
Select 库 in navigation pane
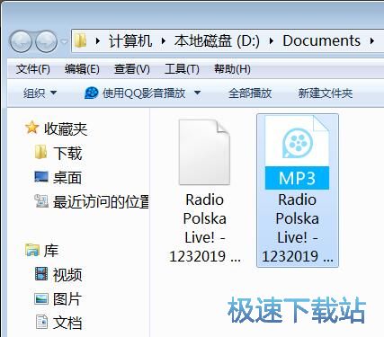[51, 251]
